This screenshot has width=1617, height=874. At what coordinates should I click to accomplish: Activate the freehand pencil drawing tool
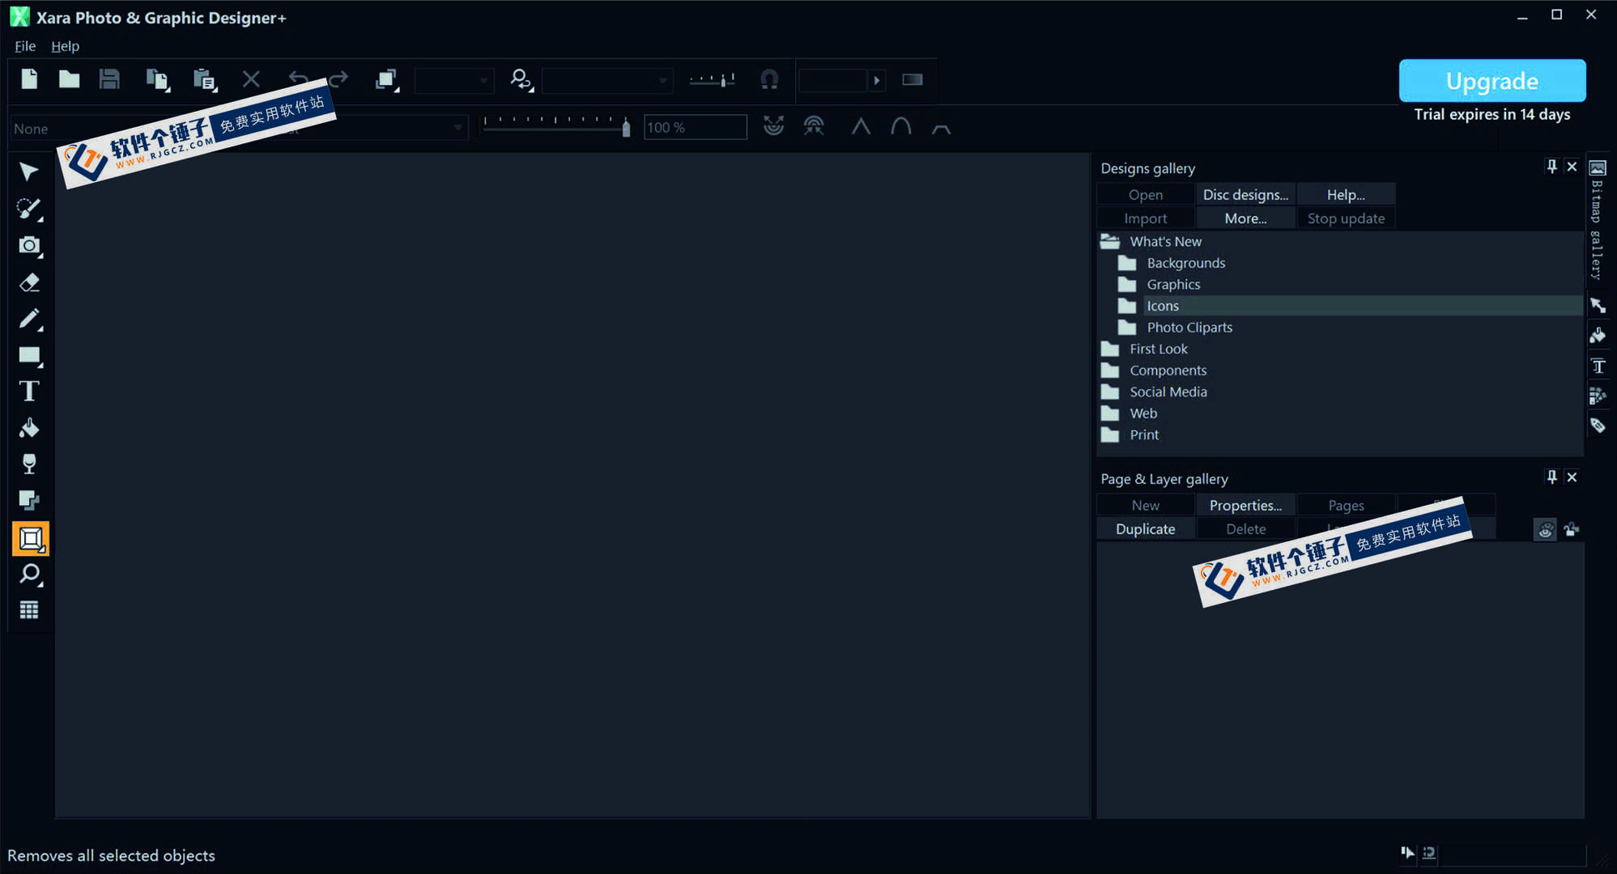point(29,319)
